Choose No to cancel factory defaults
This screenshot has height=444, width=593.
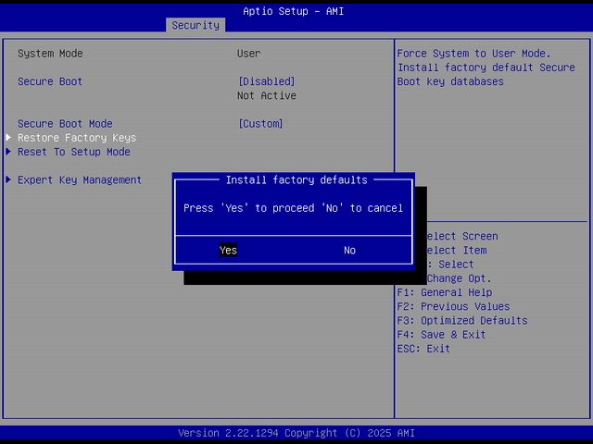[x=350, y=251]
